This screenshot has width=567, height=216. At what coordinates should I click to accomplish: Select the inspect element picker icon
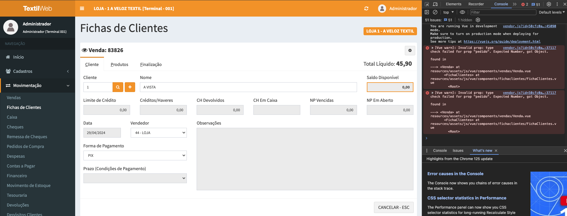click(x=427, y=4)
